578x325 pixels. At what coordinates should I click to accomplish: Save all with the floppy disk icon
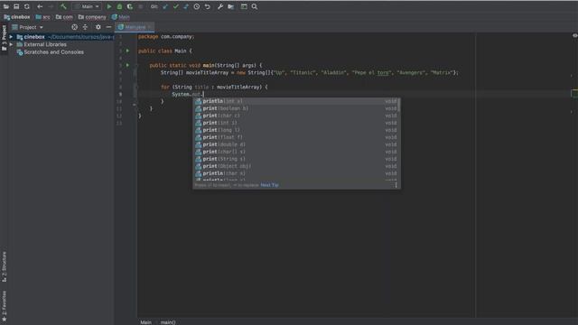16,6
